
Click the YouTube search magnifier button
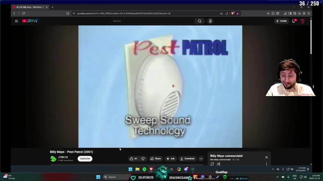click(200, 21)
